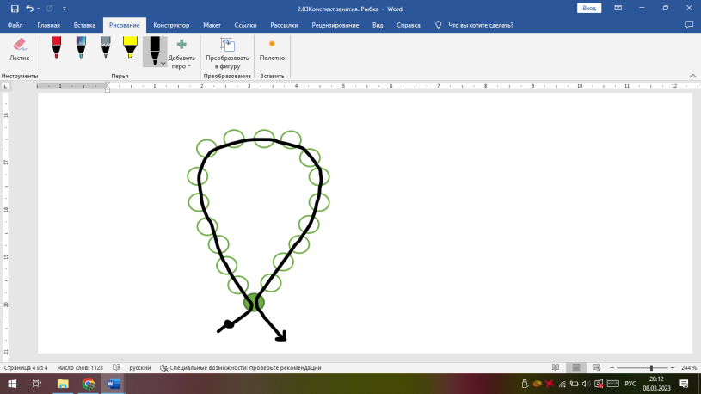Save the document with the floppy icon

[15, 8]
